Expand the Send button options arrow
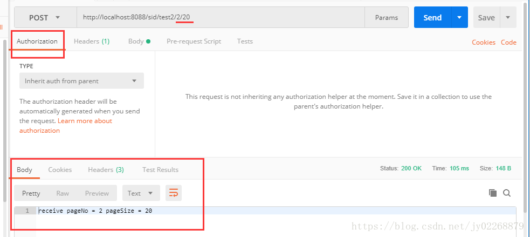 point(459,18)
